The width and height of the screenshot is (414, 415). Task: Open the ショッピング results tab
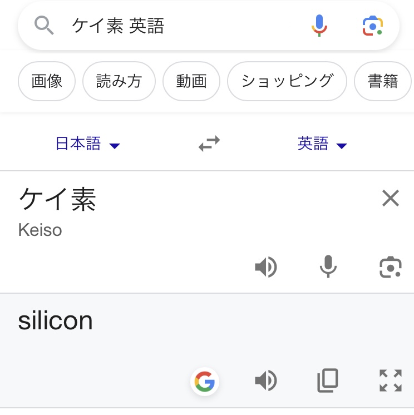(x=287, y=81)
